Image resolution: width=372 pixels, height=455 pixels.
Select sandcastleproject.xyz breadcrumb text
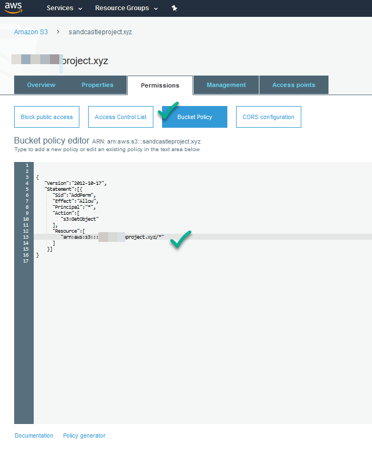[100, 32]
